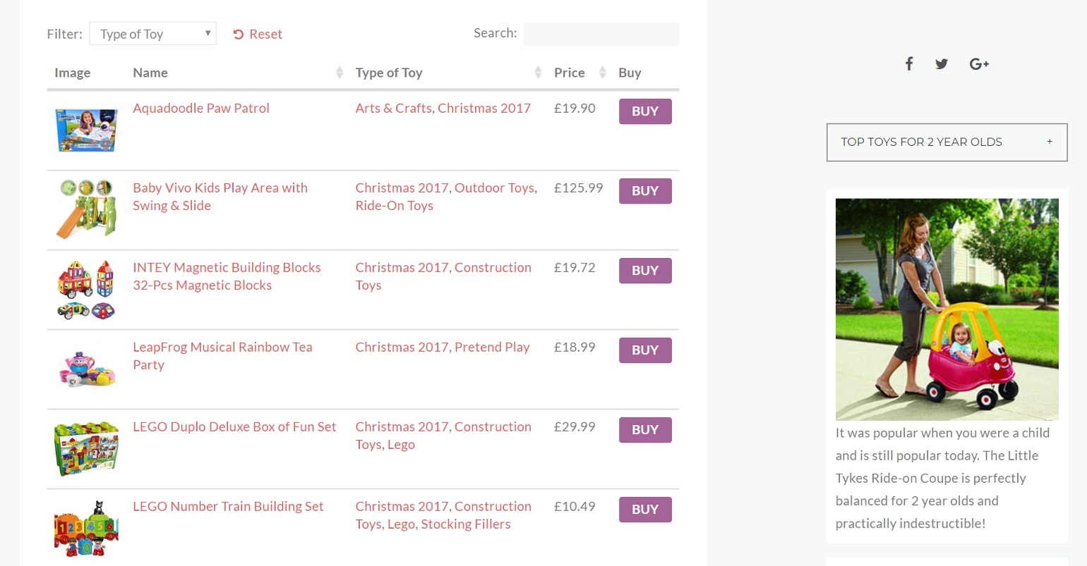Click BUY for LEGO Number Train
This screenshot has width=1087, height=566.
coord(644,510)
